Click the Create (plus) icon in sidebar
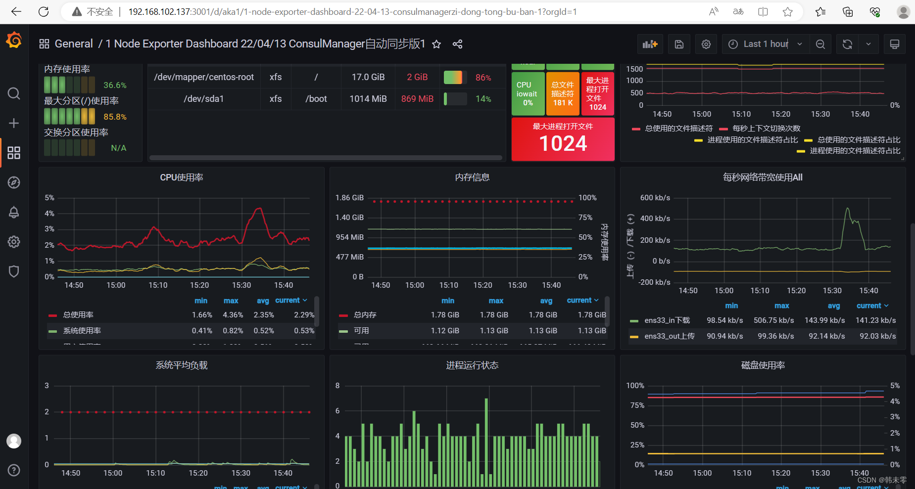This screenshot has height=489, width=915. 13,123
